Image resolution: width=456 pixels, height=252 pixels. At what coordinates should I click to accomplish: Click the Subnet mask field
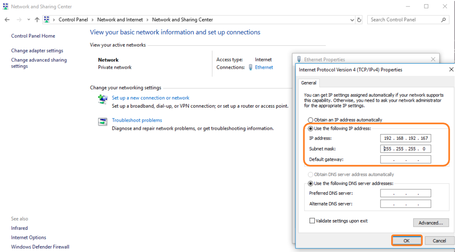(406, 149)
